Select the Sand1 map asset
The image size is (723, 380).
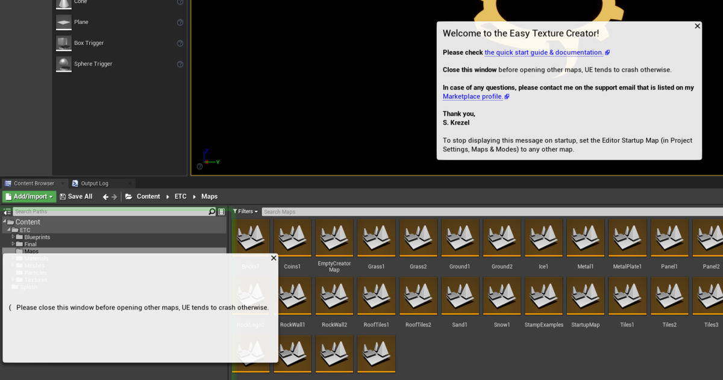(x=460, y=302)
